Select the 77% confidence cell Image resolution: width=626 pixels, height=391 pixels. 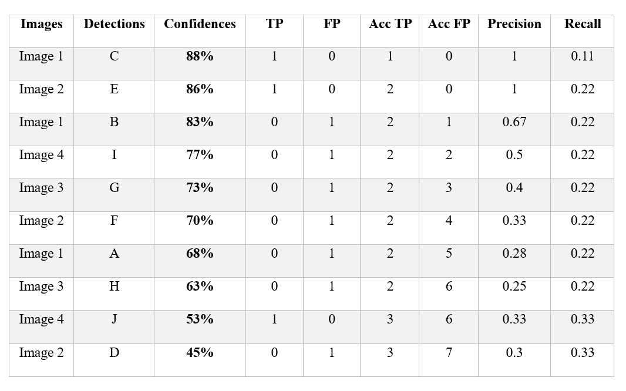200,155
